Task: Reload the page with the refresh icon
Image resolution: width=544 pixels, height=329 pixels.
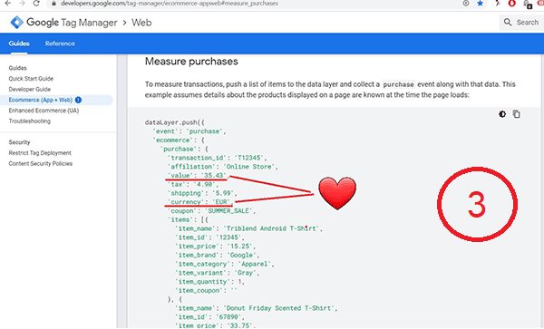Action: tap(36, 3)
